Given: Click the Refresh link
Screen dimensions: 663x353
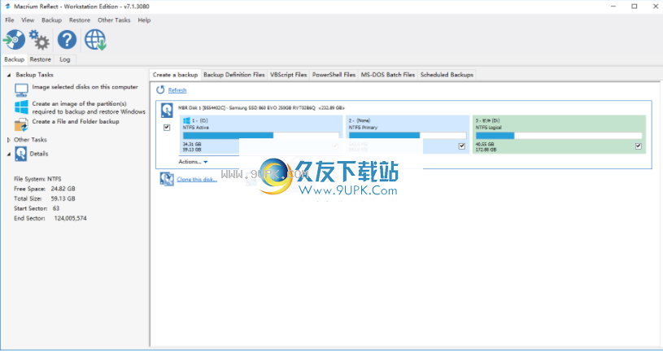Looking at the screenshot, I should pos(177,90).
